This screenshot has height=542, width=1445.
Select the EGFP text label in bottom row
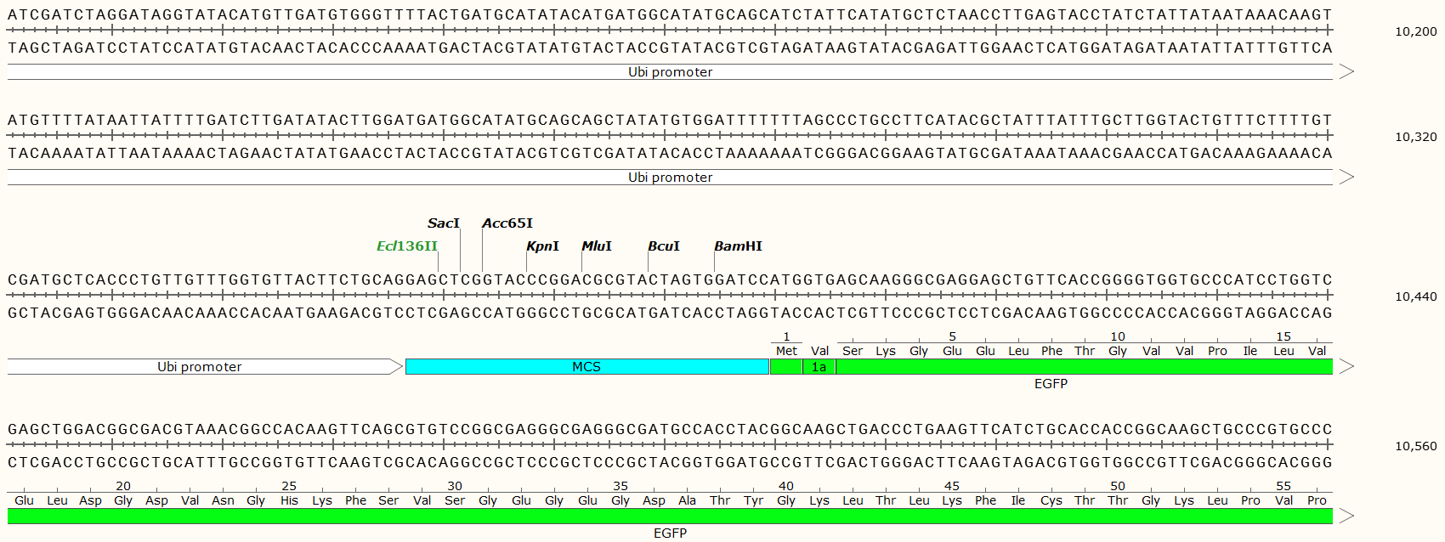(670, 534)
